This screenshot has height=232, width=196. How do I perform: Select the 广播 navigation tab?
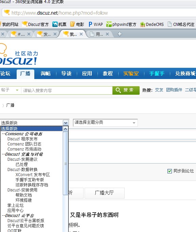(25, 74)
